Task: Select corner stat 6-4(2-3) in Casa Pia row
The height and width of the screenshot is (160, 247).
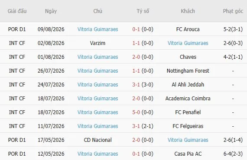Action: 233,154
